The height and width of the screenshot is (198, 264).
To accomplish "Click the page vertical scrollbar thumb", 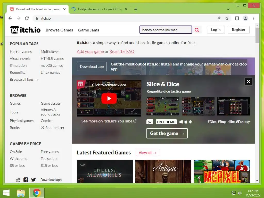I will (x=257, y=35).
